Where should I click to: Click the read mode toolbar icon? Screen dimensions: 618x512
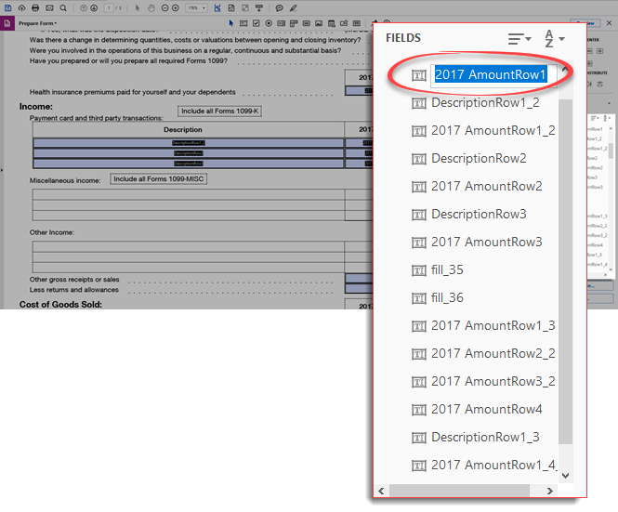[x=259, y=7]
